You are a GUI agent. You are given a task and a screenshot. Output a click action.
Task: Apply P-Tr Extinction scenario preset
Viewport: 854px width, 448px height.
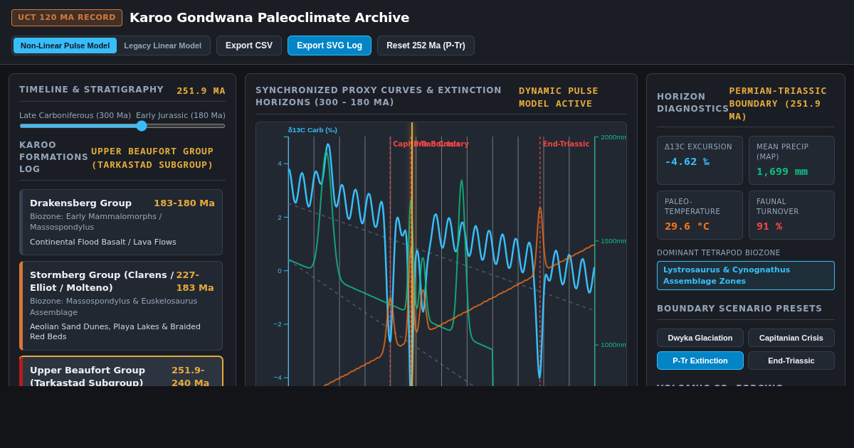click(700, 361)
